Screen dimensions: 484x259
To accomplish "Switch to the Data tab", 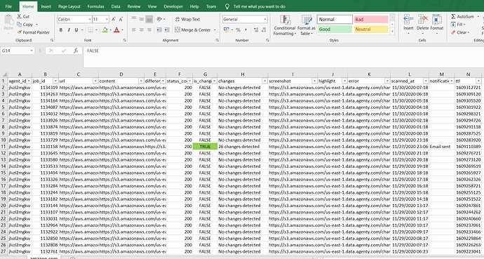I will 116,6.
